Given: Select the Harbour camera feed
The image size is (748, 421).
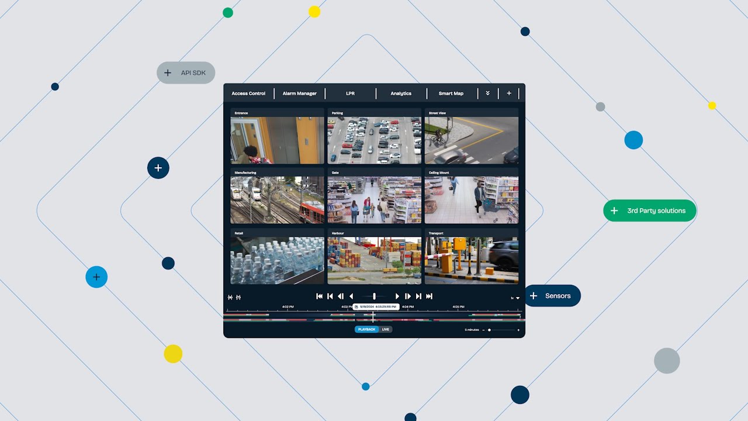Looking at the screenshot, I should click(374, 257).
